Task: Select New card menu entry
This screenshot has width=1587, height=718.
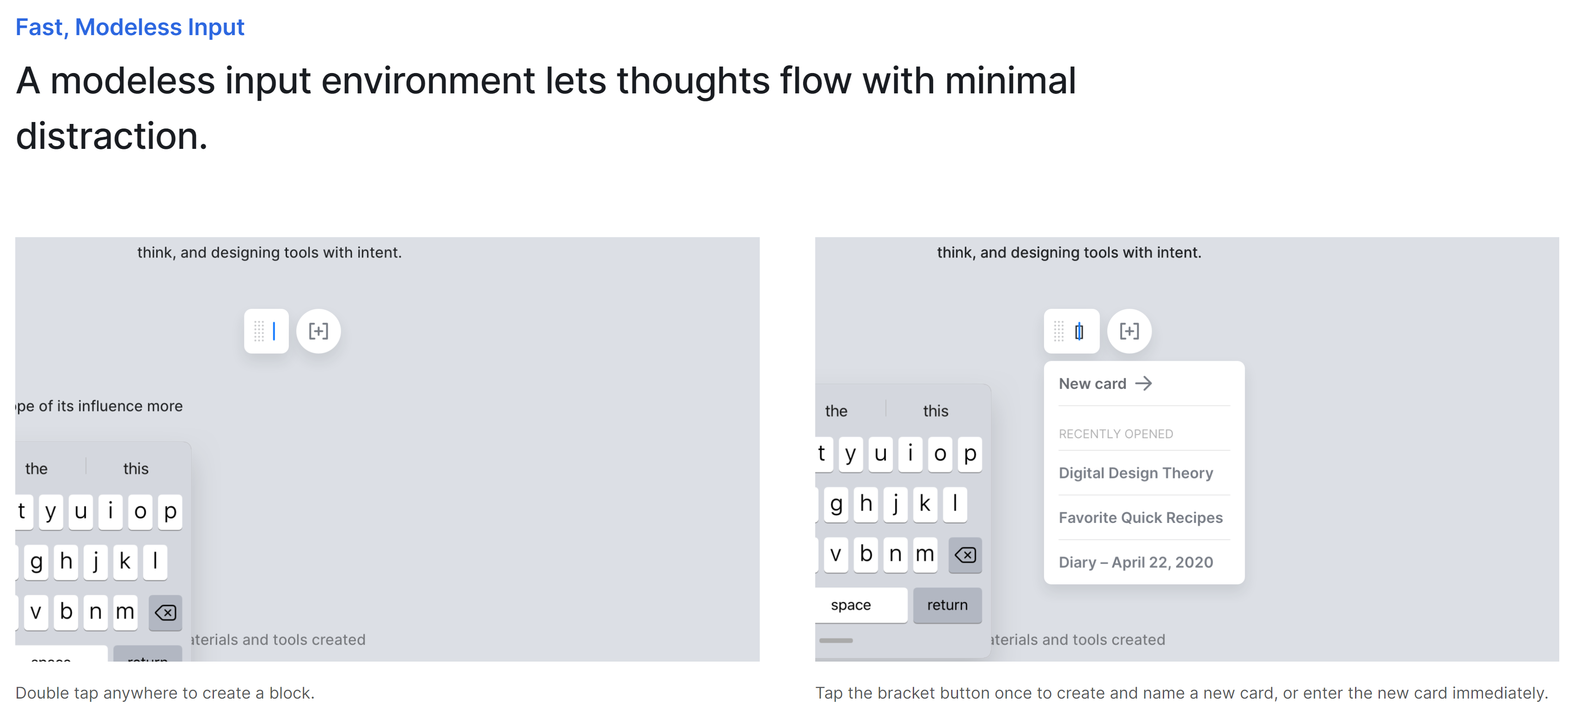Action: tap(1093, 383)
